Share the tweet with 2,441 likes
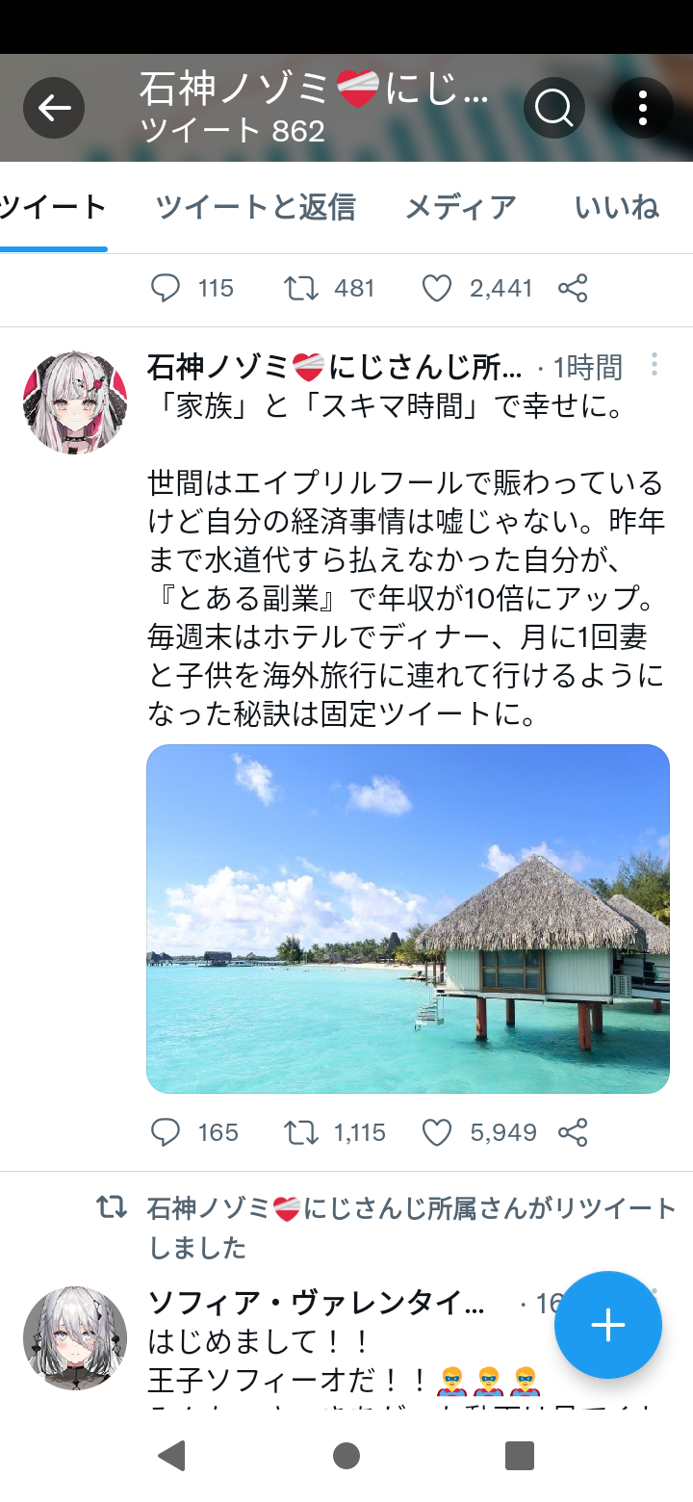The height and width of the screenshot is (1502, 693). tap(573, 288)
